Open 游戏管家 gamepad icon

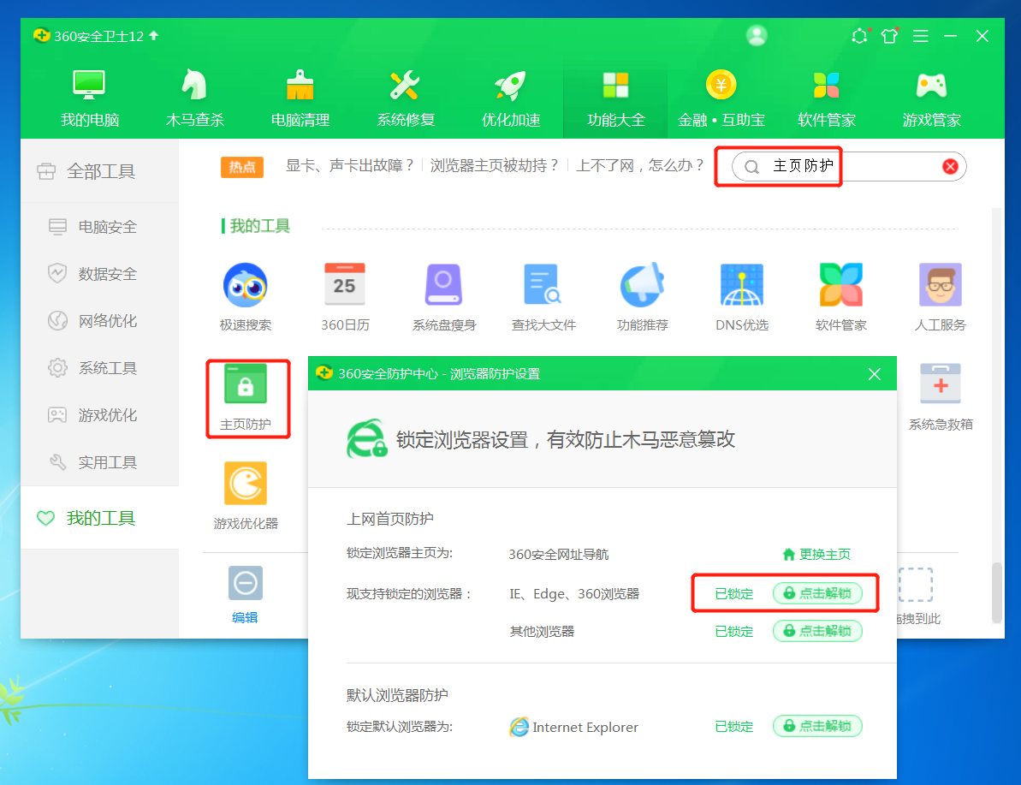[932, 99]
